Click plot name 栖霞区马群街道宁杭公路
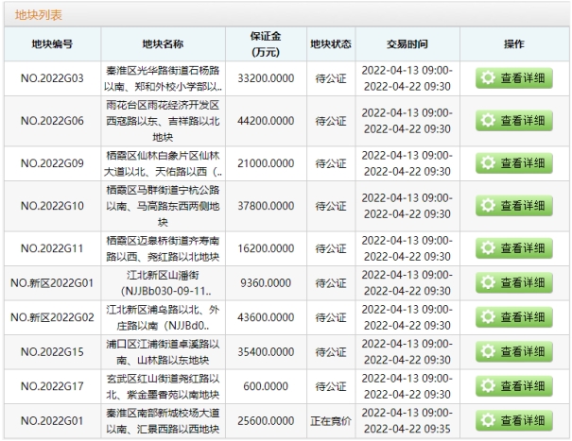 click(x=163, y=206)
